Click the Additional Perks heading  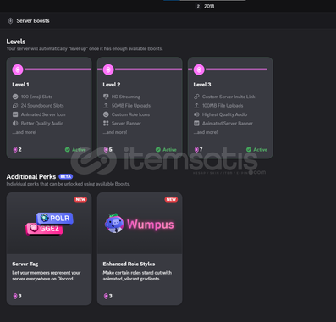point(31,177)
